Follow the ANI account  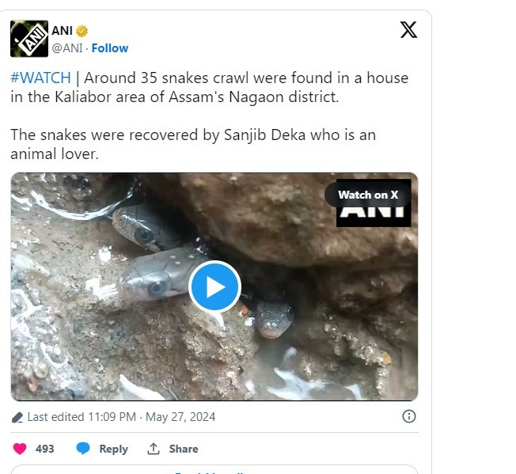[110, 48]
